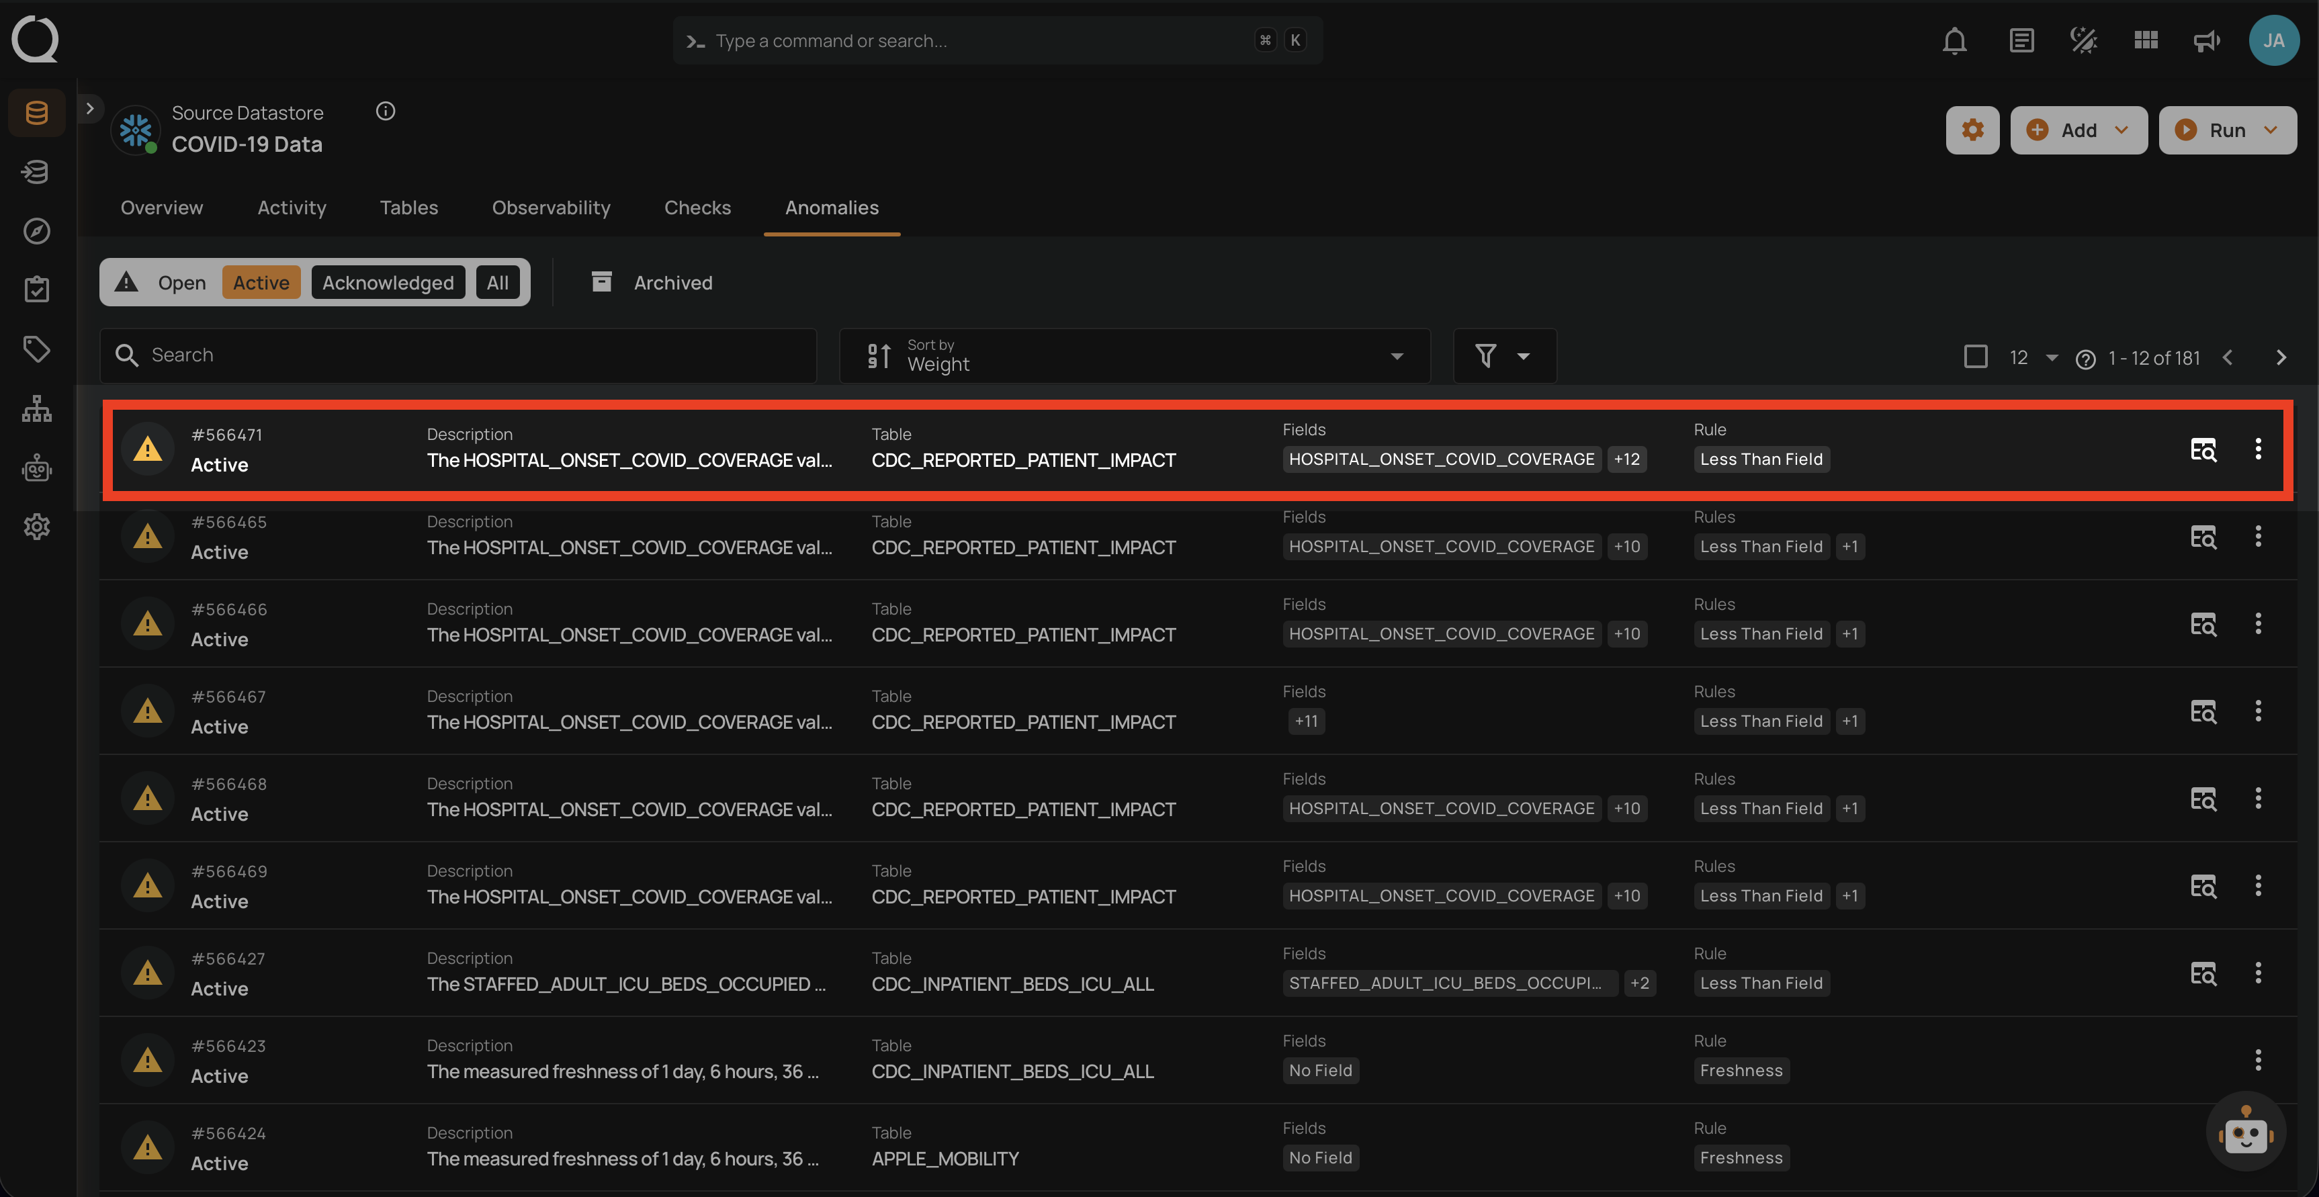Screen dimensions: 2319x1197
Task: View source records for anomaly #566466
Action: (2202, 624)
